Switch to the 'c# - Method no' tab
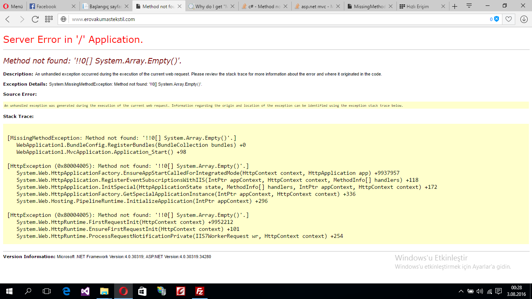Viewport: 532px width, 299px height. (x=261, y=6)
